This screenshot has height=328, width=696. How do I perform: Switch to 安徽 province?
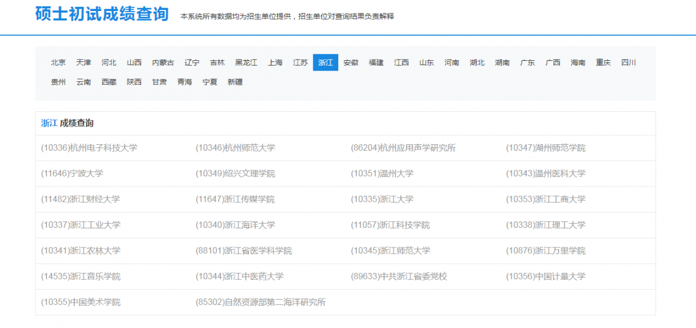[351, 63]
